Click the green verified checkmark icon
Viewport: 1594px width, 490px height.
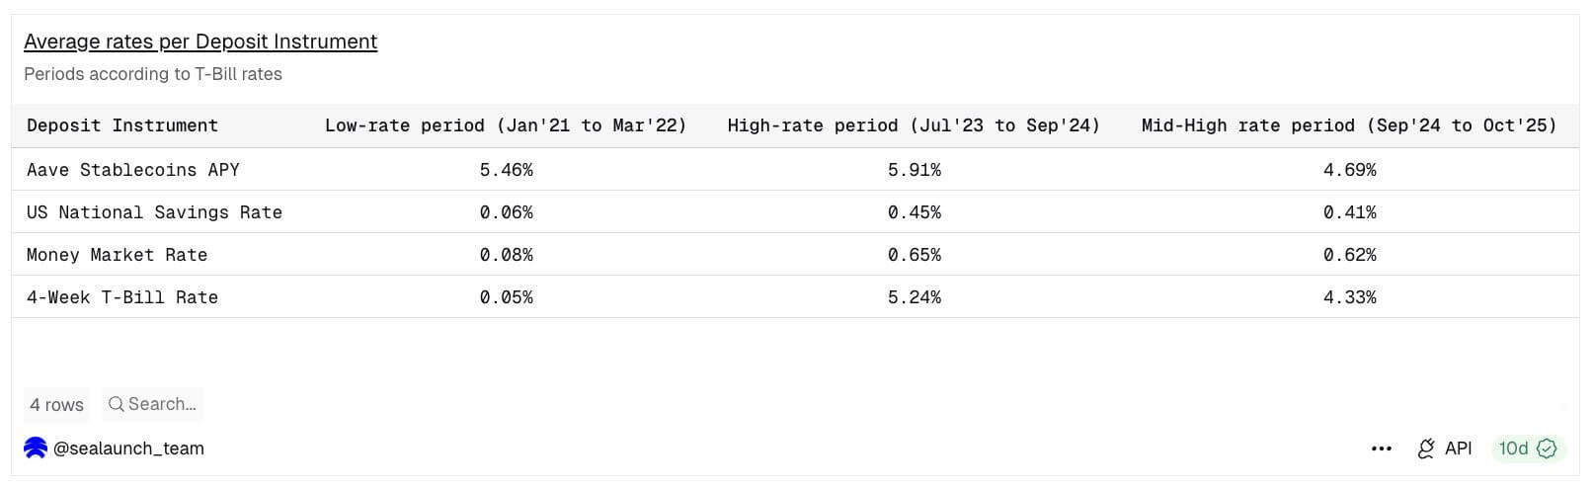pos(1547,449)
